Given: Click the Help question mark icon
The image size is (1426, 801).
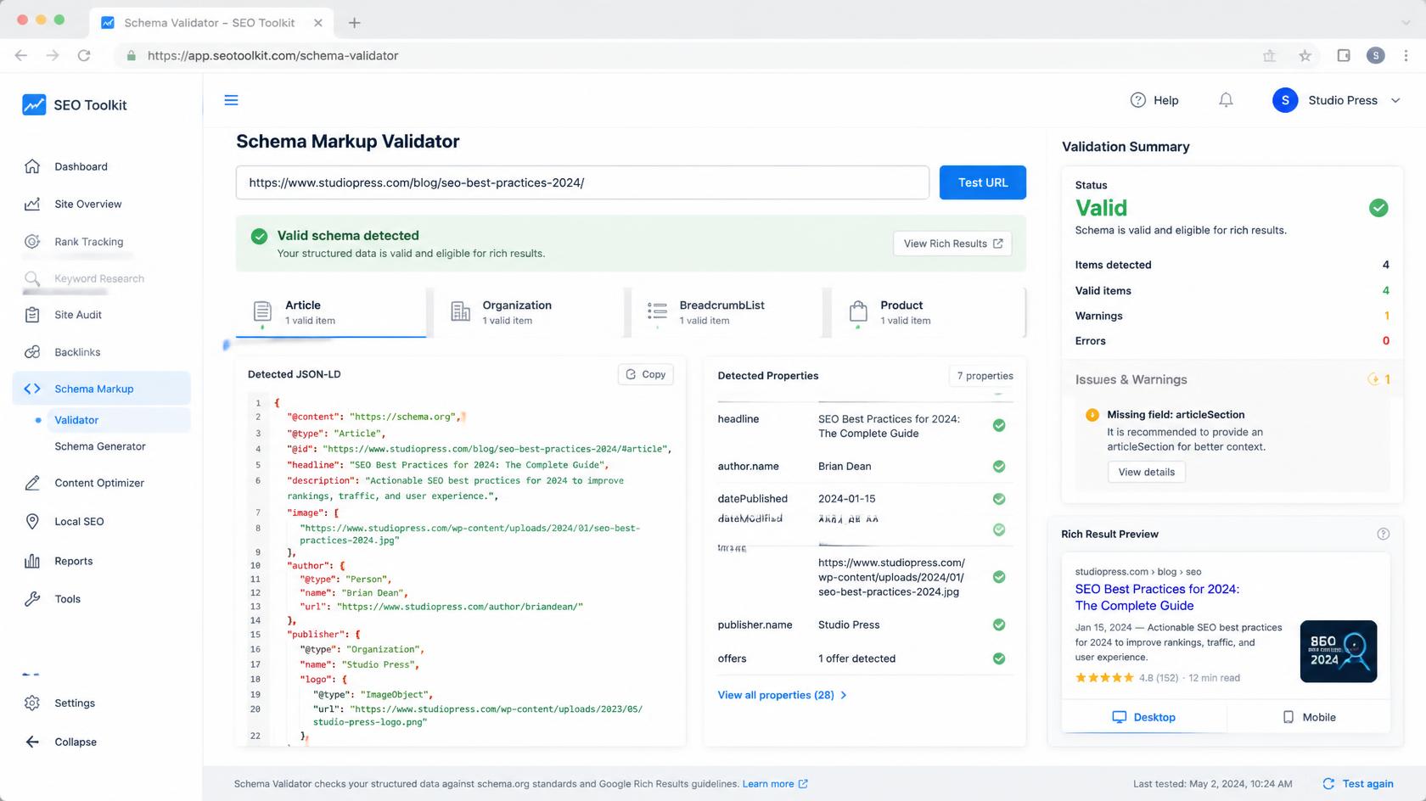Looking at the screenshot, I should click(x=1138, y=100).
